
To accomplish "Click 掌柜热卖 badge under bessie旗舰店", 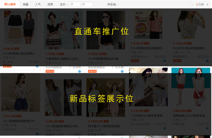I will (50, 71).
